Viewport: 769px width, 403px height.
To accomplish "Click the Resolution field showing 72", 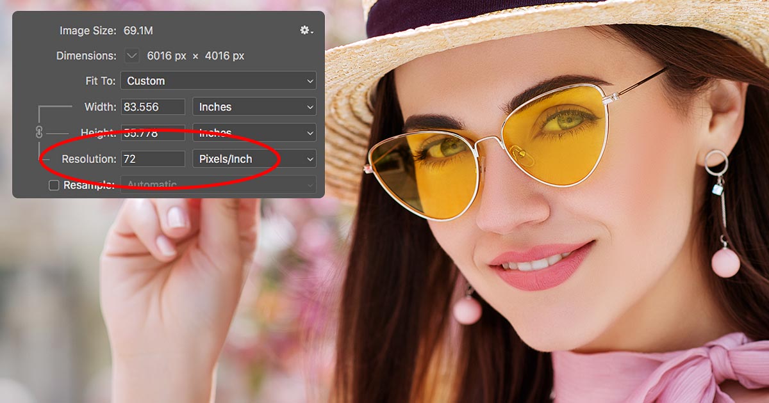I will (153, 158).
